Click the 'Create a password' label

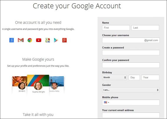tap(113, 48)
